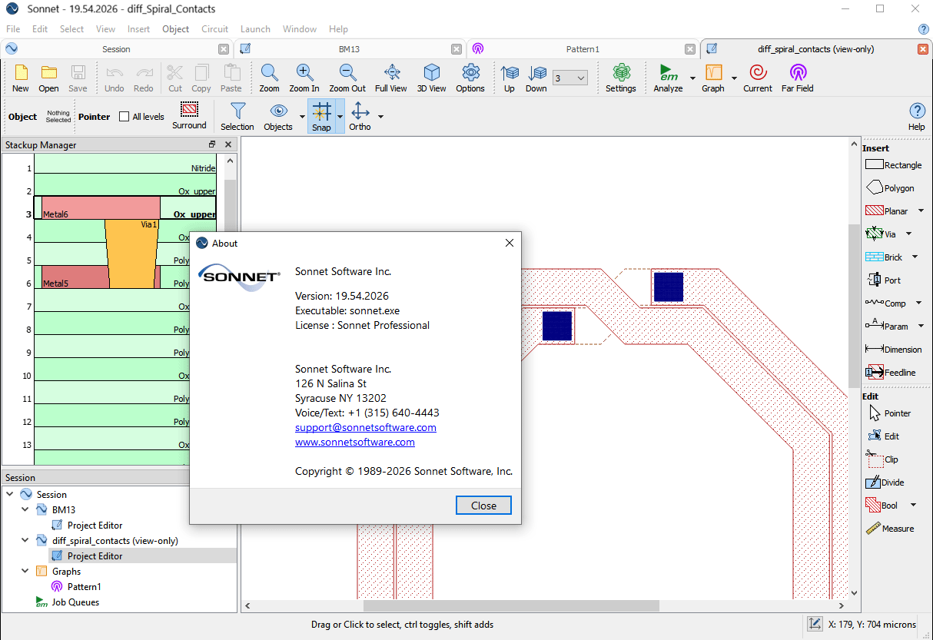The image size is (933, 640).
Task: Open the File menu
Action: [13, 29]
